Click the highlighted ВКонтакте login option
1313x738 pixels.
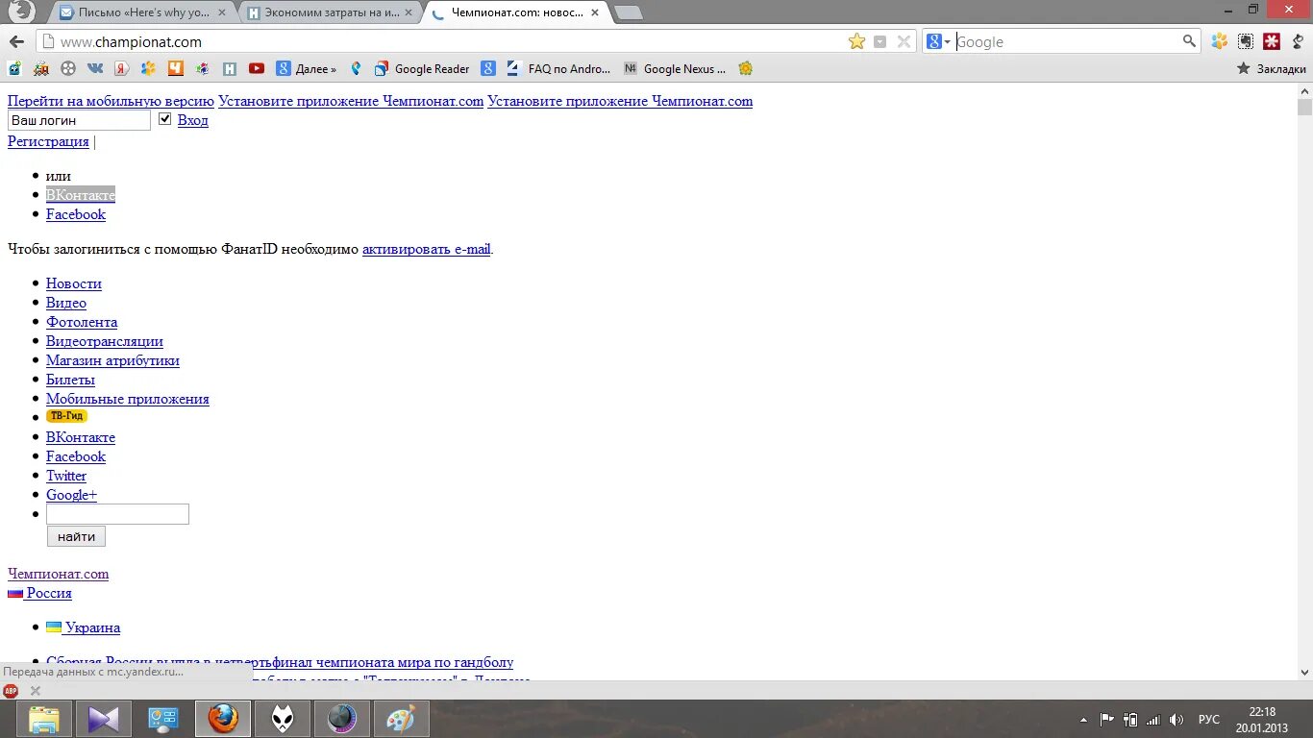point(81,195)
